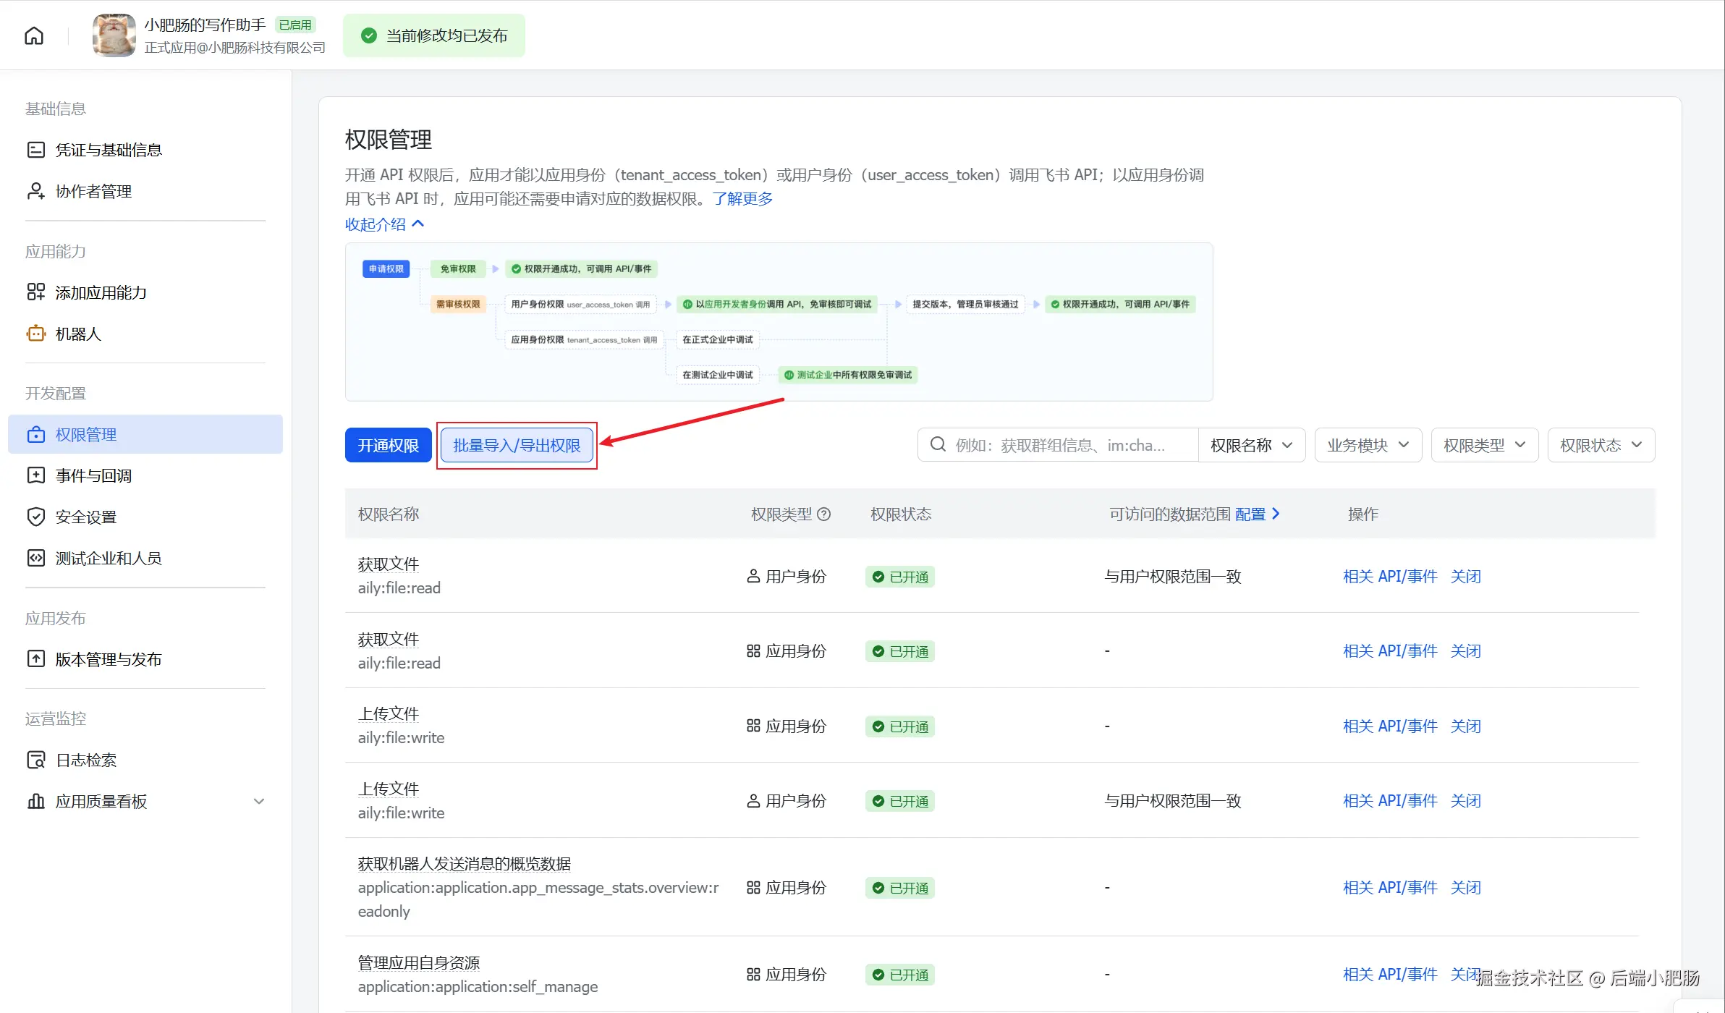Click the version publish upload icon

pyautogui.click(x=35, y=659)
